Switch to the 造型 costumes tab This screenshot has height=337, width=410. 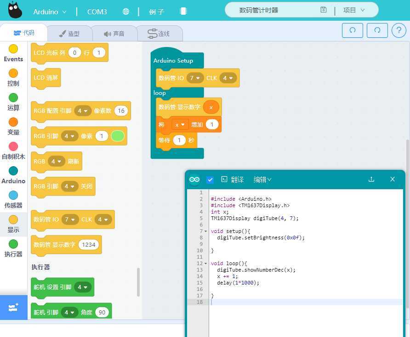point(69,34)
